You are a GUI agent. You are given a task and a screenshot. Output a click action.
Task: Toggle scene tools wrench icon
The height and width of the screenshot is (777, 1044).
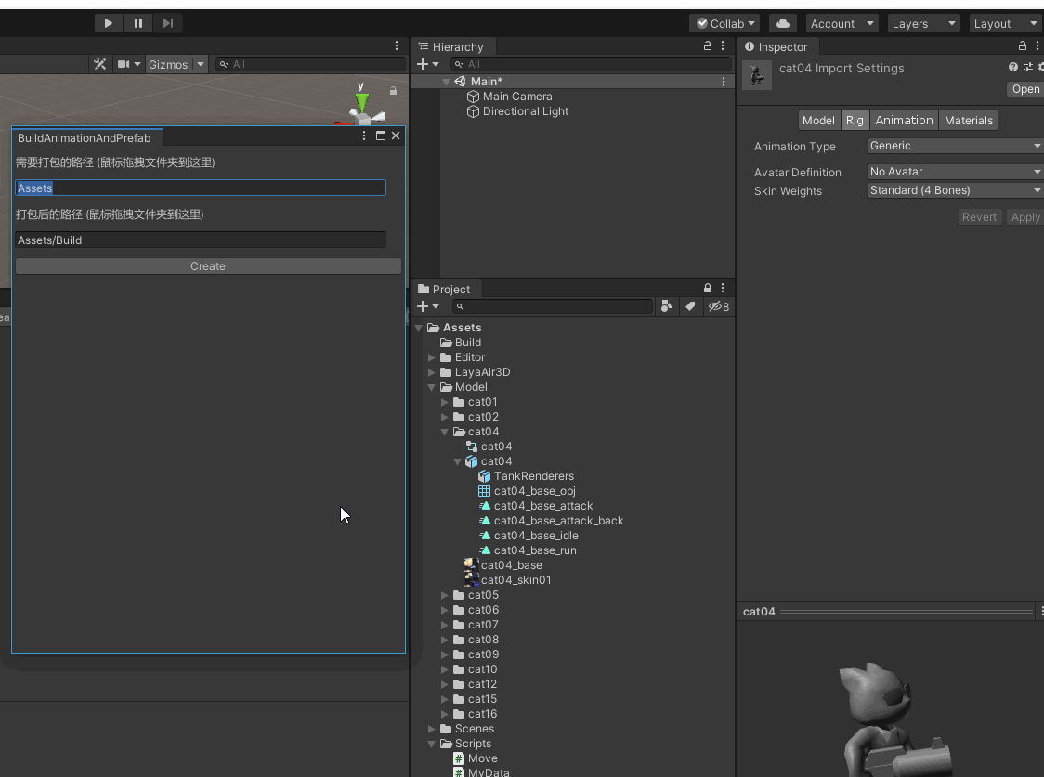100,64
